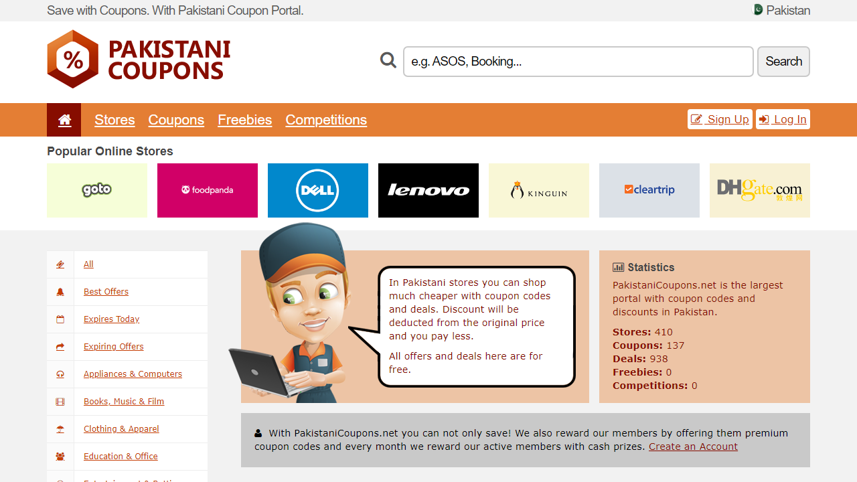The height and width of the screenshot is (482, 857).
Task: Click the umbrella icon for Clothing & Apparel
Action: click(60, 428)
